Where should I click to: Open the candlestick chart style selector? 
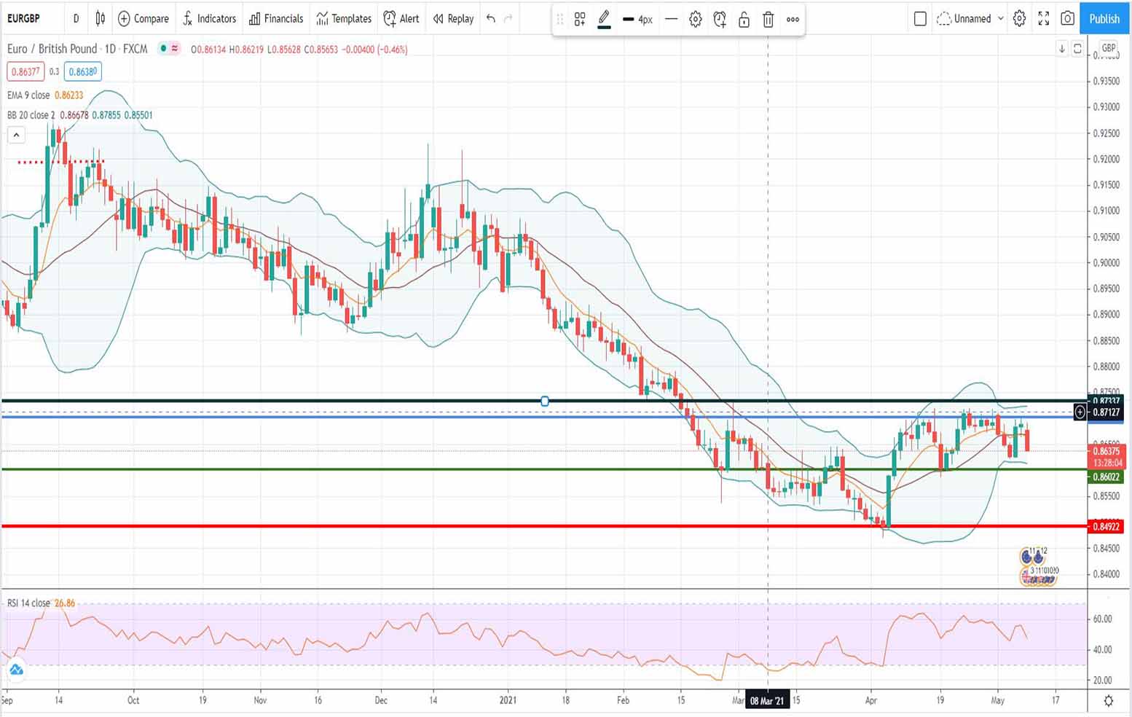[101, 19]
